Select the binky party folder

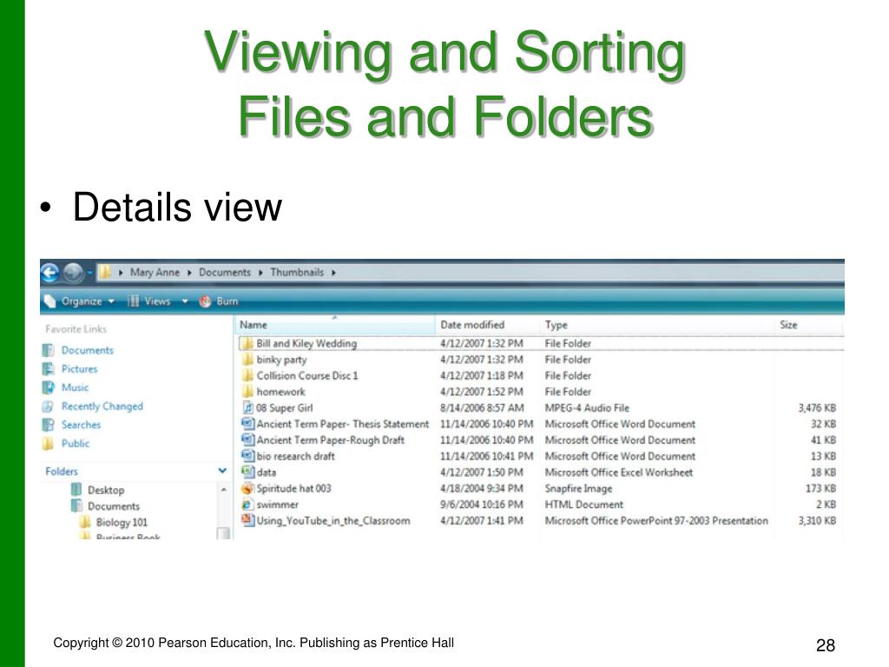click(281, 360)
